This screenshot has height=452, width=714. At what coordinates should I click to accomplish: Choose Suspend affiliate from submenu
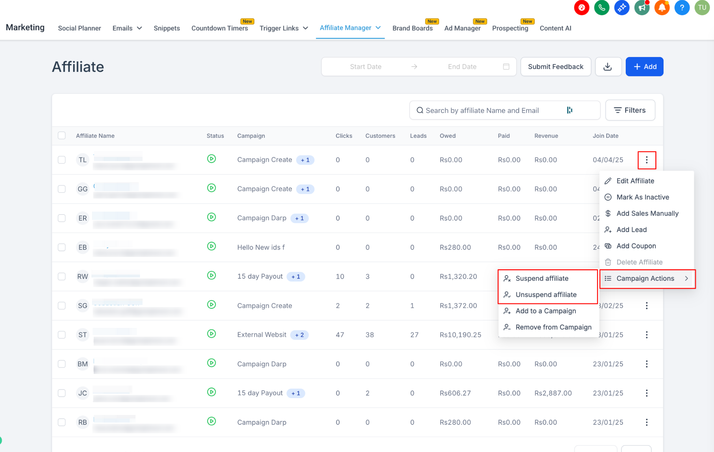click(542, 278)
